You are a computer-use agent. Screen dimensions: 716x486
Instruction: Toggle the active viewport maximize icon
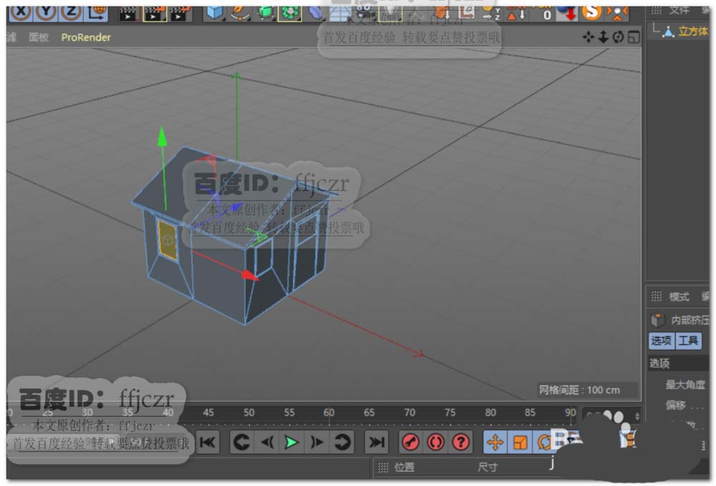coord(634,37)
